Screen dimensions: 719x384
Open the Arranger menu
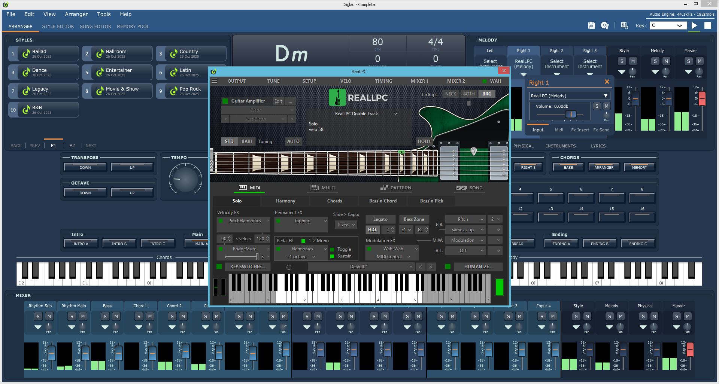coord(76,14)
